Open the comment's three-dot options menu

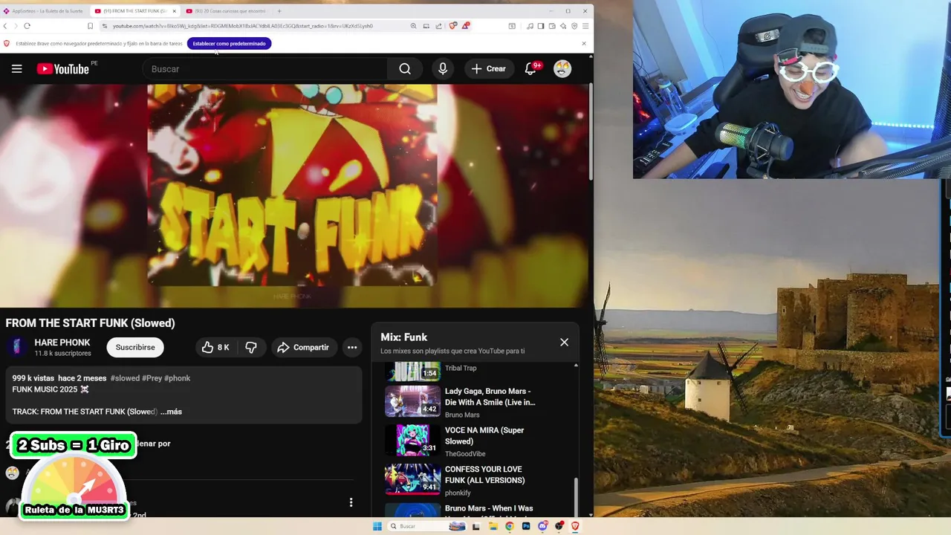[x=351, y=503]
